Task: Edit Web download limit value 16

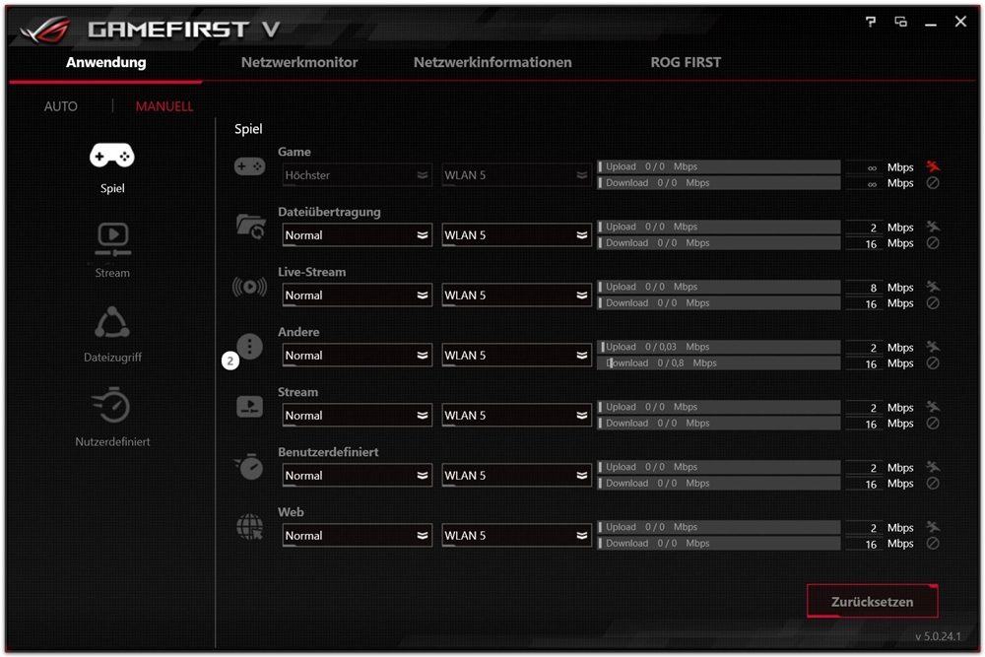Action: (x=865, y=544)
